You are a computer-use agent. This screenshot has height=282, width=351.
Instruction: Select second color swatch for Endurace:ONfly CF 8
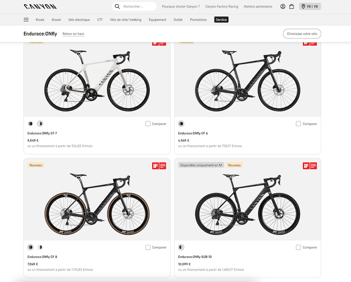[x=40, y=247]
